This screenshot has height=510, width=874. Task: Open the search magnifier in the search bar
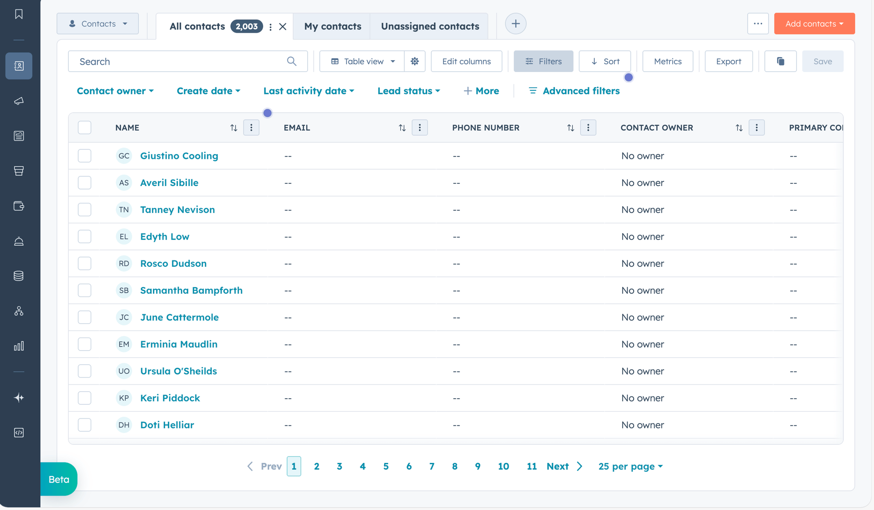[x=291, y=61]
